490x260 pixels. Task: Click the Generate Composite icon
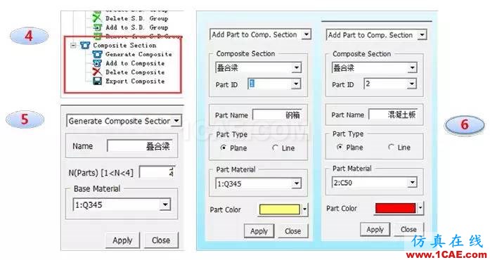(x=97, y=54)
